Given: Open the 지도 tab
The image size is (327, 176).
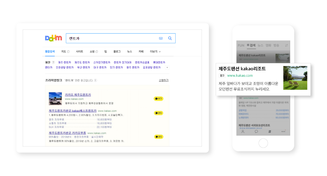Looking at the screenshot, I should pos(64,52).
